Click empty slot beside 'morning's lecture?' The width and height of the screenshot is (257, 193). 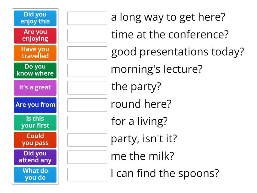tap(87, 70)
